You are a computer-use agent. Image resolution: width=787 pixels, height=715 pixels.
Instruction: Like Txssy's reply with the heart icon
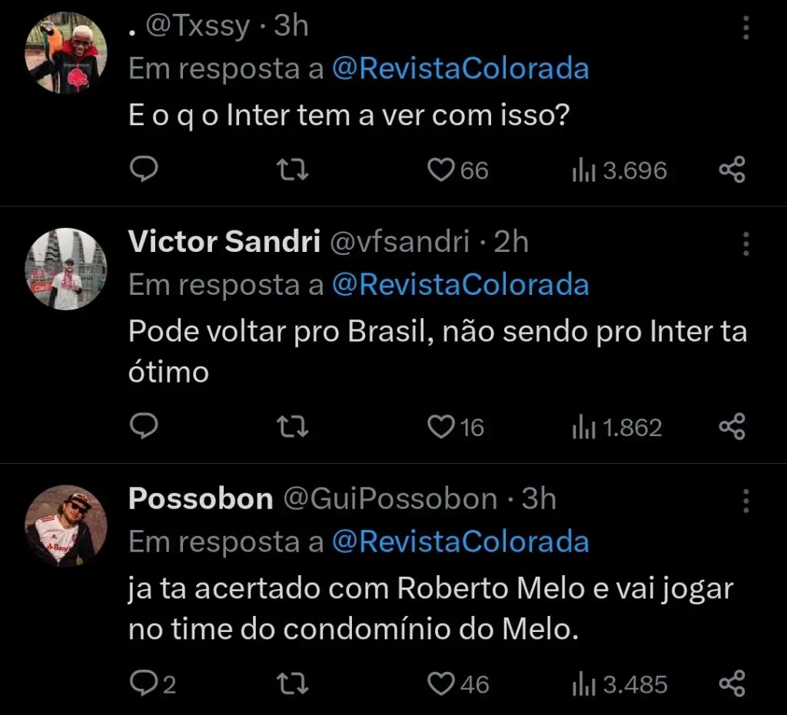pos(440,170)
